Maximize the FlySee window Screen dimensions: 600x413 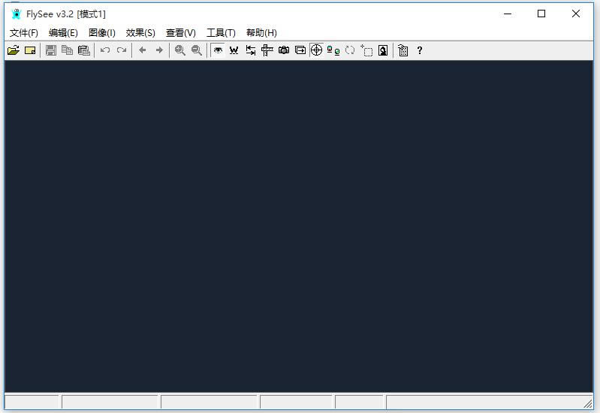click(x=541, y=14)
